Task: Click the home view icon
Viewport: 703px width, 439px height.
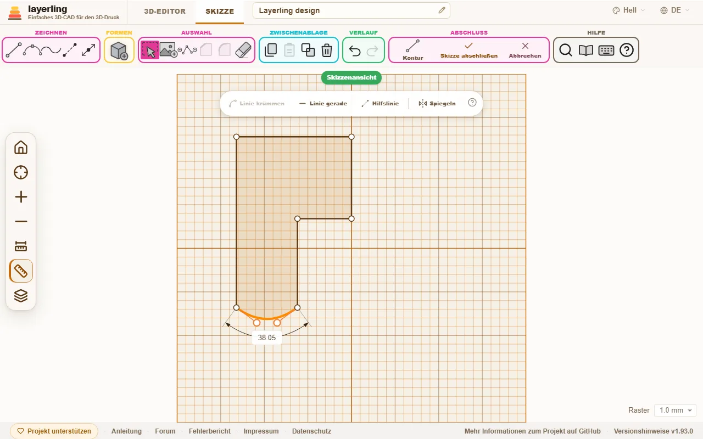Action: (21, 148)
